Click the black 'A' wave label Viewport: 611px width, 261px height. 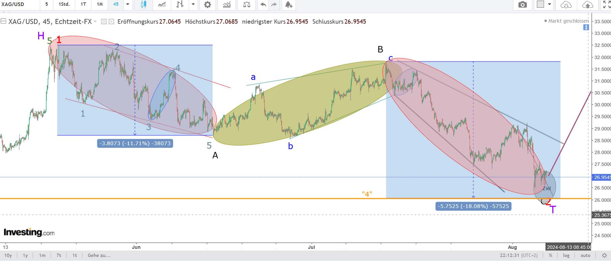coord(215,156)
